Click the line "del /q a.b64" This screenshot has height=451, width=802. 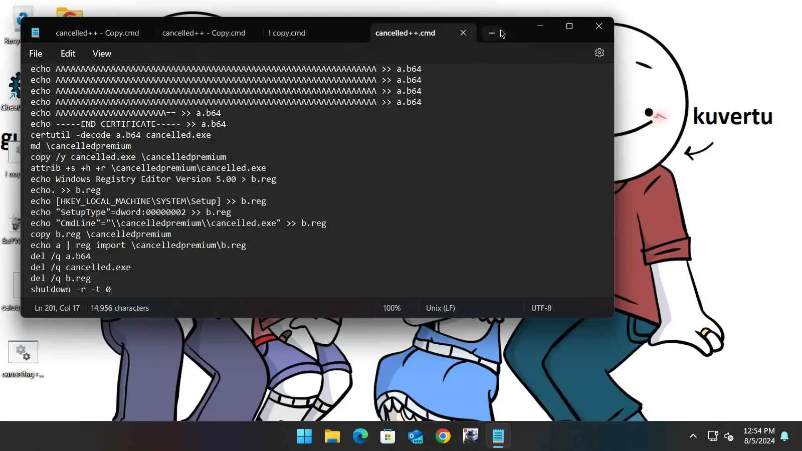[x=61, y=257]
